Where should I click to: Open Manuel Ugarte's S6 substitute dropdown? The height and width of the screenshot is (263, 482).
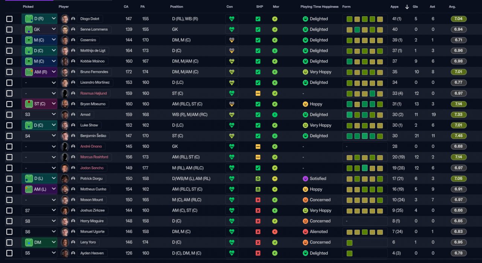[x=40, y=232]
